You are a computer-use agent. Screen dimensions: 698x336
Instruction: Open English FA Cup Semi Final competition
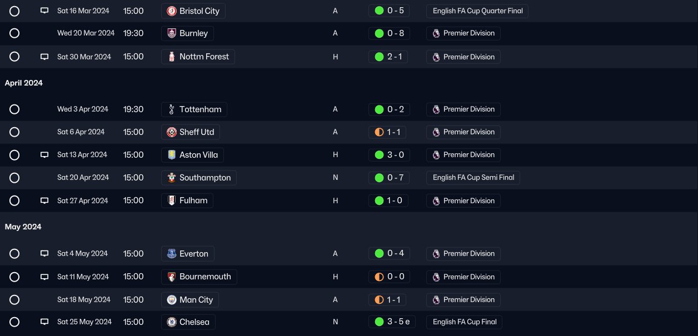click(x=473, y=178)
